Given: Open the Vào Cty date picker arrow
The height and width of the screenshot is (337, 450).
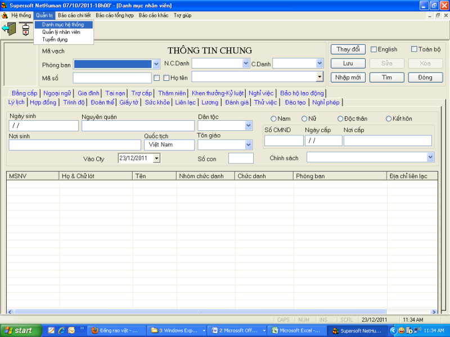Looking at the screenshot, I should [x=156, y=158].
